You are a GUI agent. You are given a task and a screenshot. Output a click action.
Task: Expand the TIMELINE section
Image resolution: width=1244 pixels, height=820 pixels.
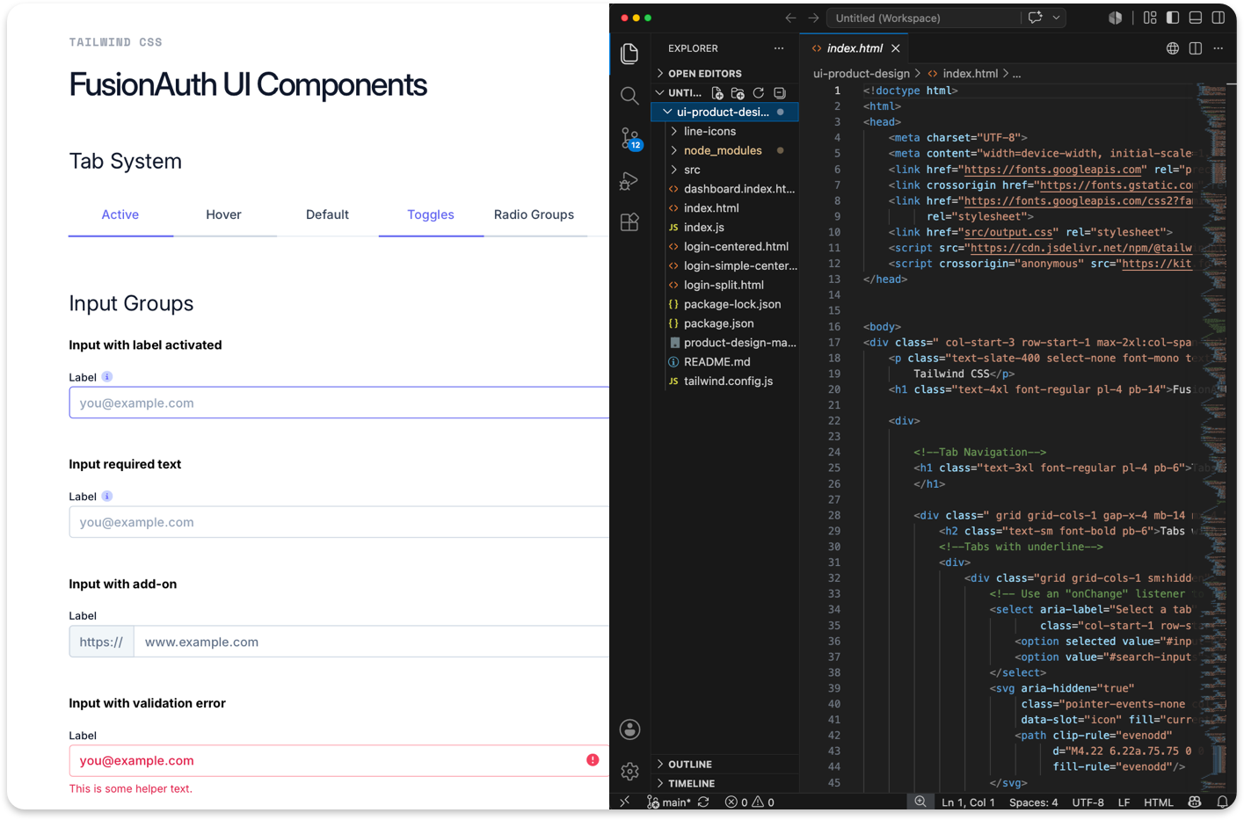[x=726, y=784]
